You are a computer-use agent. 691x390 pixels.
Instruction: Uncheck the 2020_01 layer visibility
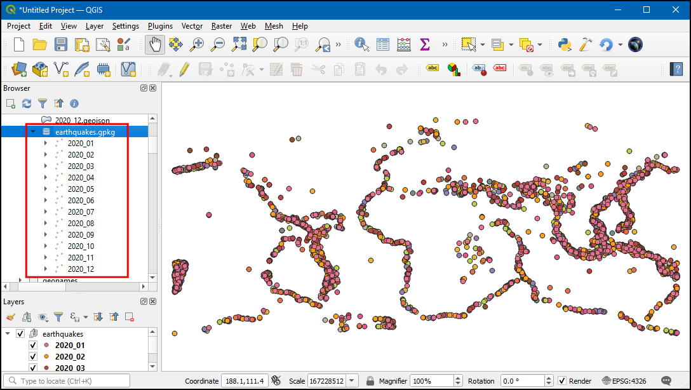(x=33, y=345)
